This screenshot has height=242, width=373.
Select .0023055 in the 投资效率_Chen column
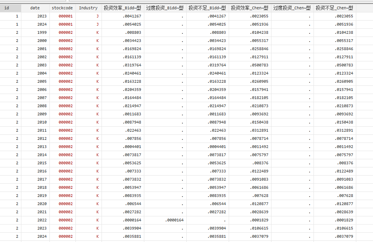(250, 16)
